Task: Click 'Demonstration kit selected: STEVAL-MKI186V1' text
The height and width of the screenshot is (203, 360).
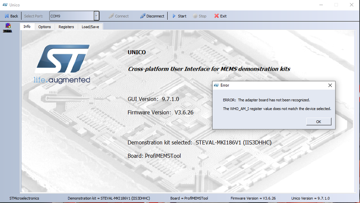Action: (200, 143)
